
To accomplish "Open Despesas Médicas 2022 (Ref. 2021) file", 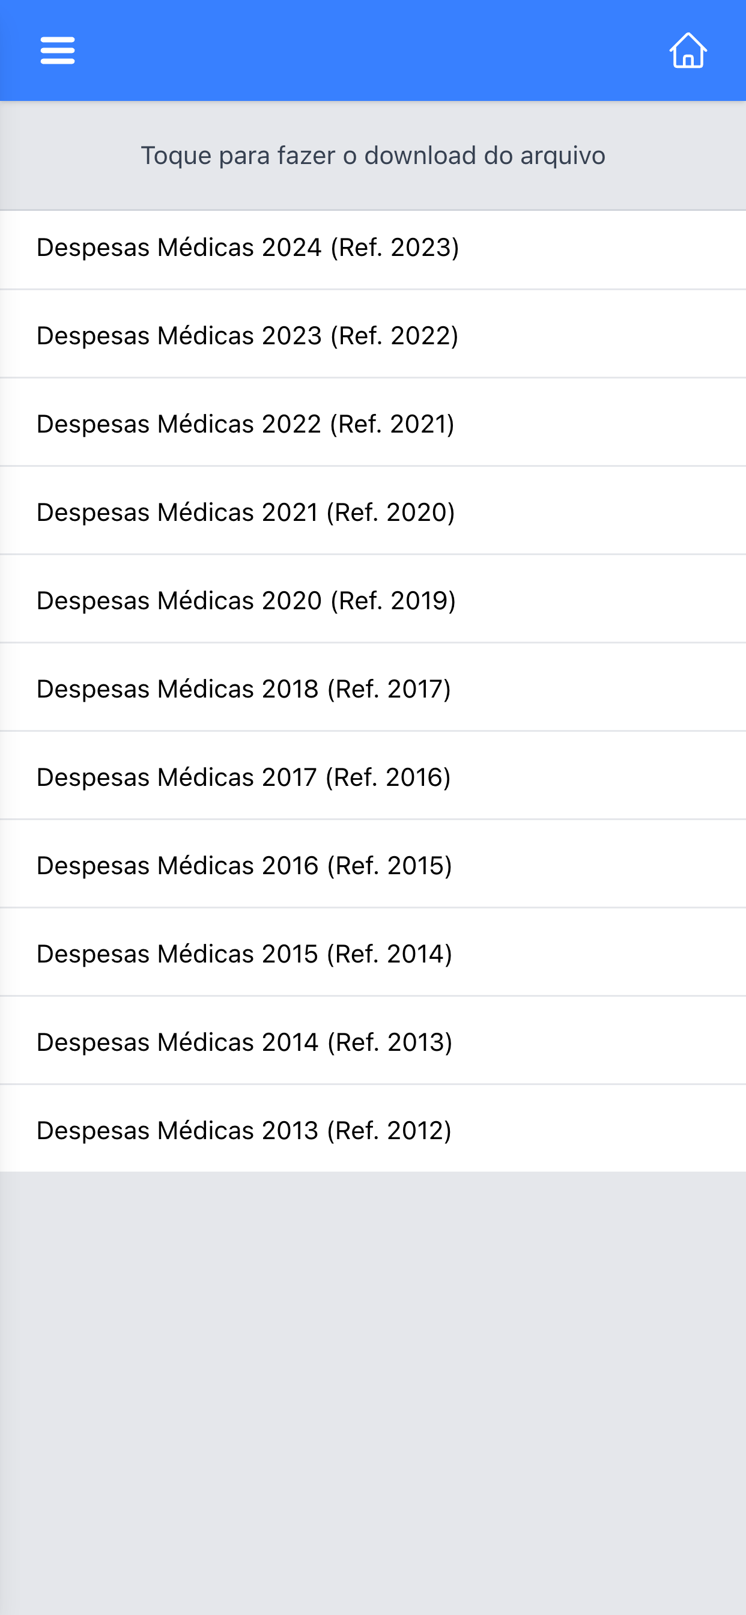I will coord(373,422).
